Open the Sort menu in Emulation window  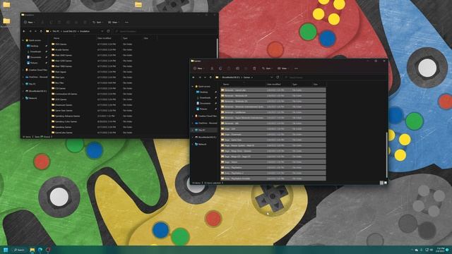(x=97, y=22)
